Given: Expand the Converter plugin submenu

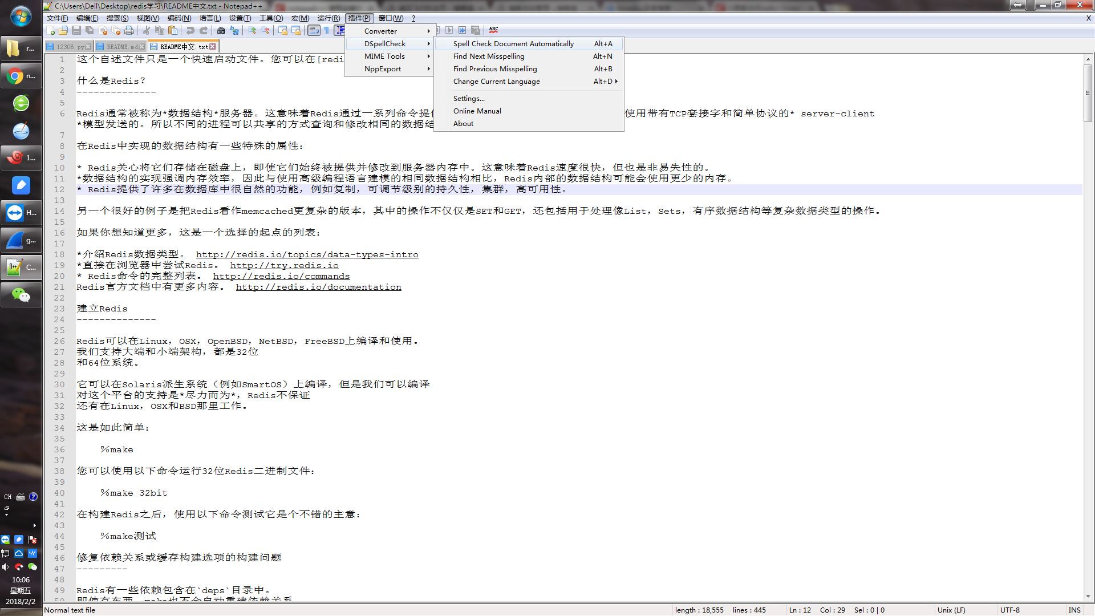Looking at the screenshot, I should click(390, 31).
